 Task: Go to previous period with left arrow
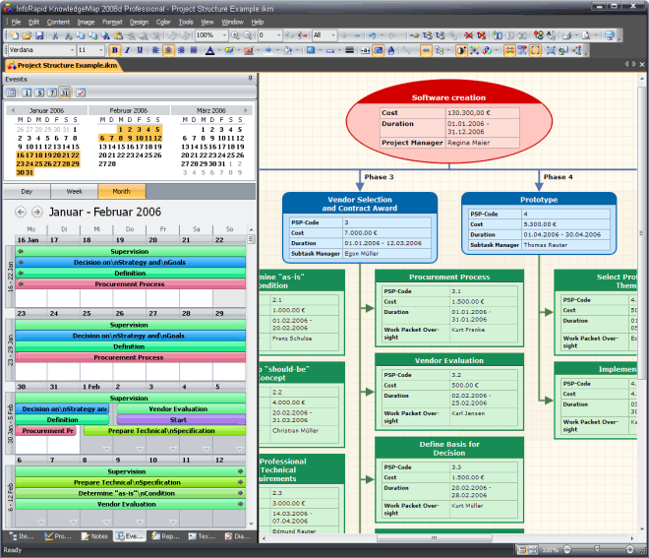coord(22,212)
